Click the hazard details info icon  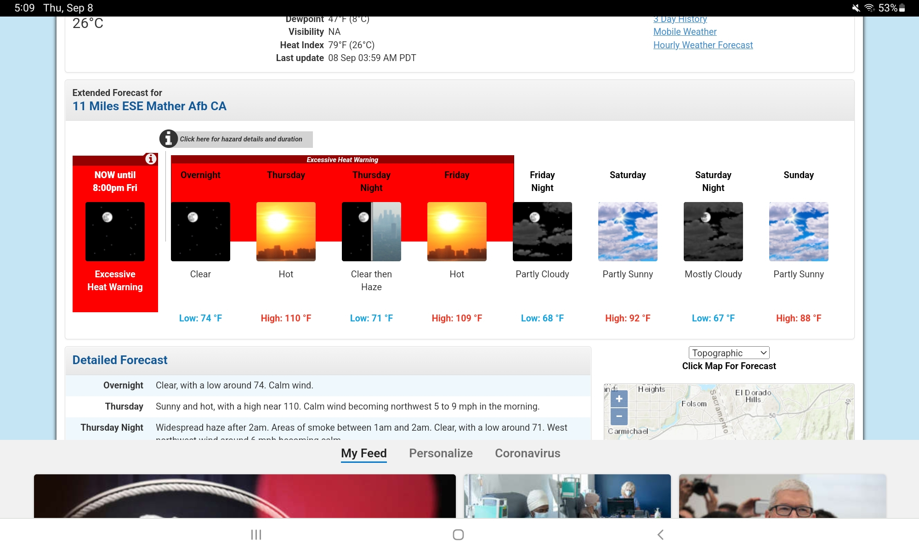pyautogui.click(x=169, y=138)
